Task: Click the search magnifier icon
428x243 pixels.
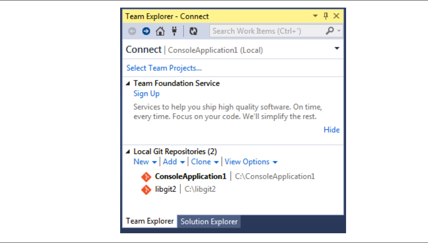Action: pos(329,31)
